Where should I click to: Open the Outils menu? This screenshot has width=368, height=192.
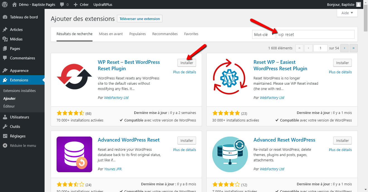(22, 127)
